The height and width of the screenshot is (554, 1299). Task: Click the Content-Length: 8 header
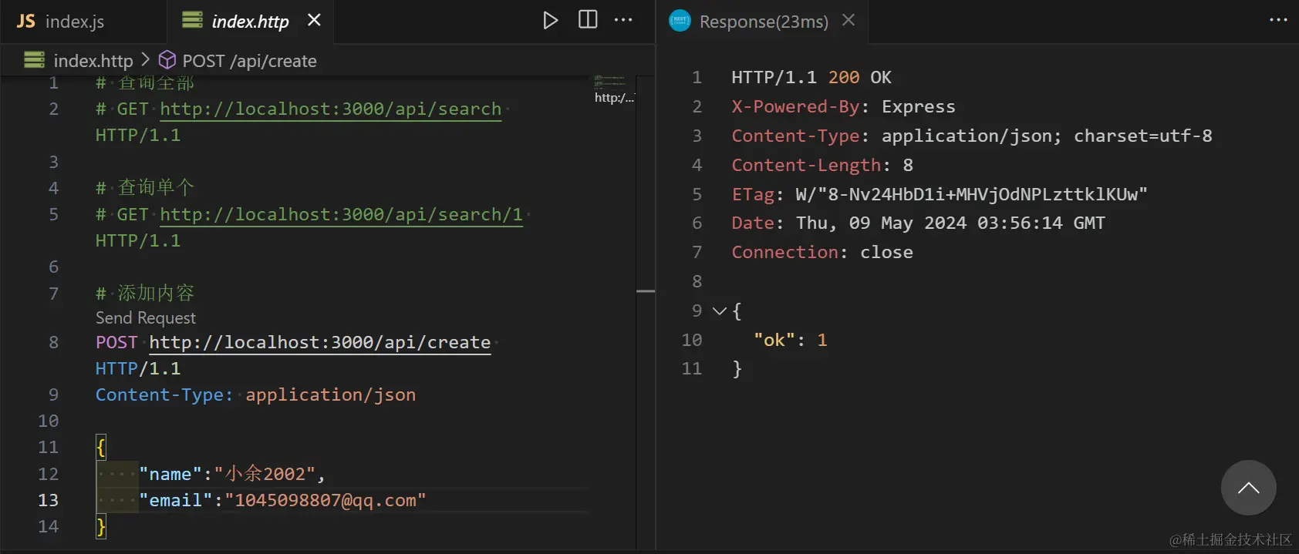[x=822, y=165]
